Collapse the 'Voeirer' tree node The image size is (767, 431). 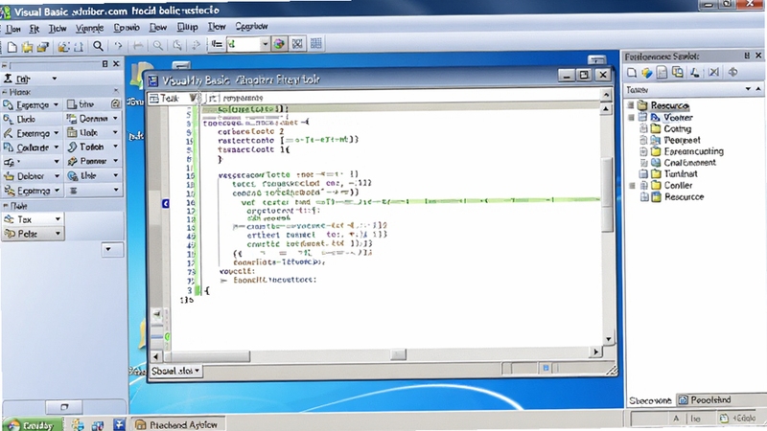click(631, 117)
